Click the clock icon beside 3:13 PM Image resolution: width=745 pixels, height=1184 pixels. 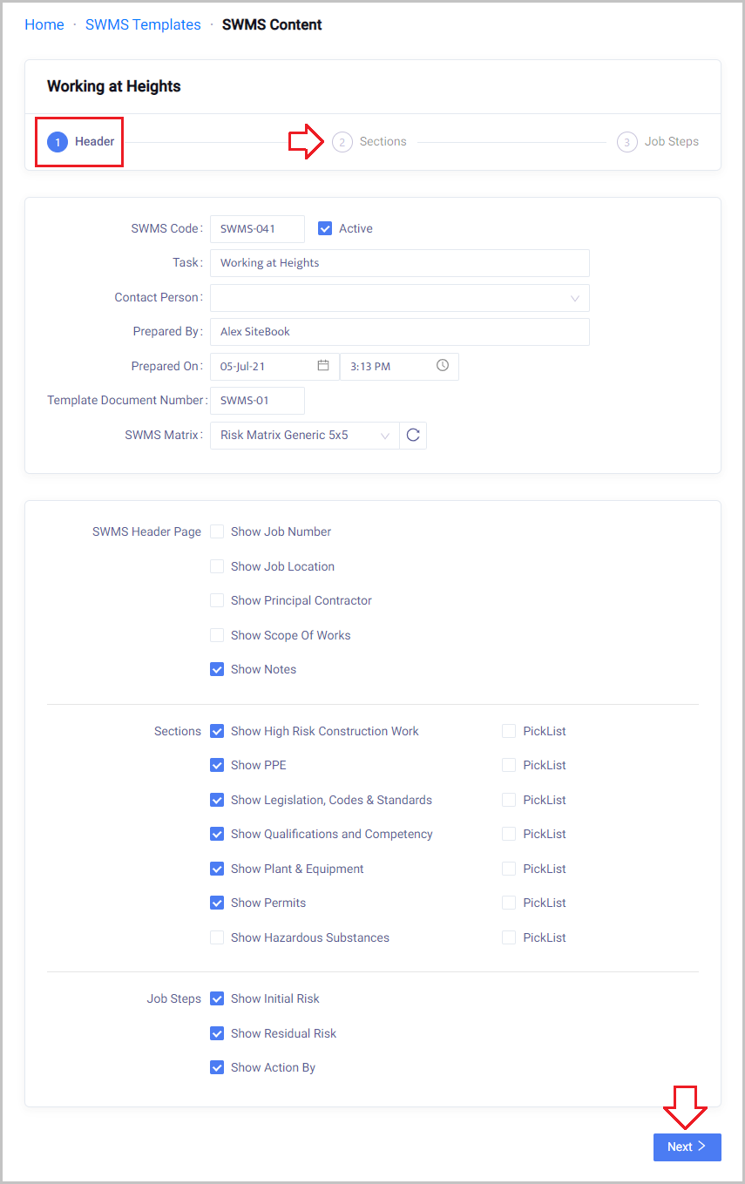(x=443, y=366)
